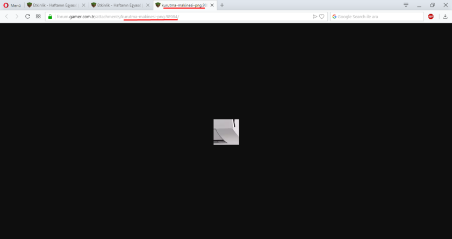Close the first Etkinlik tab
This screenshot has height=239, width=452.
[84, 5]
